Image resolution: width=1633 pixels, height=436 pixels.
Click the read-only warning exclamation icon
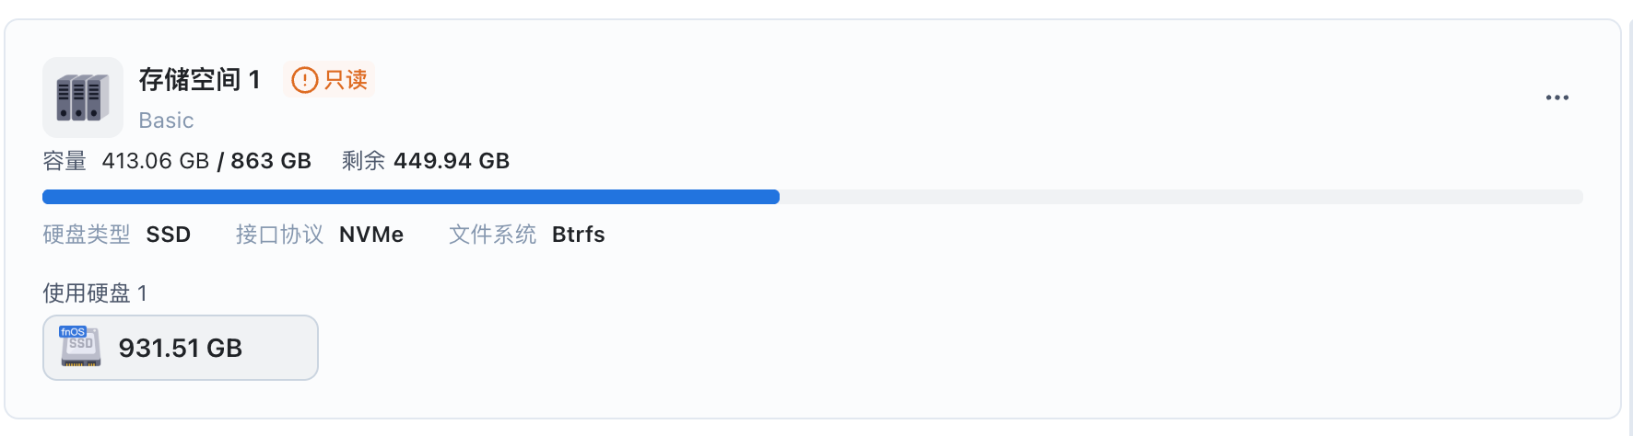pos(304,80)
